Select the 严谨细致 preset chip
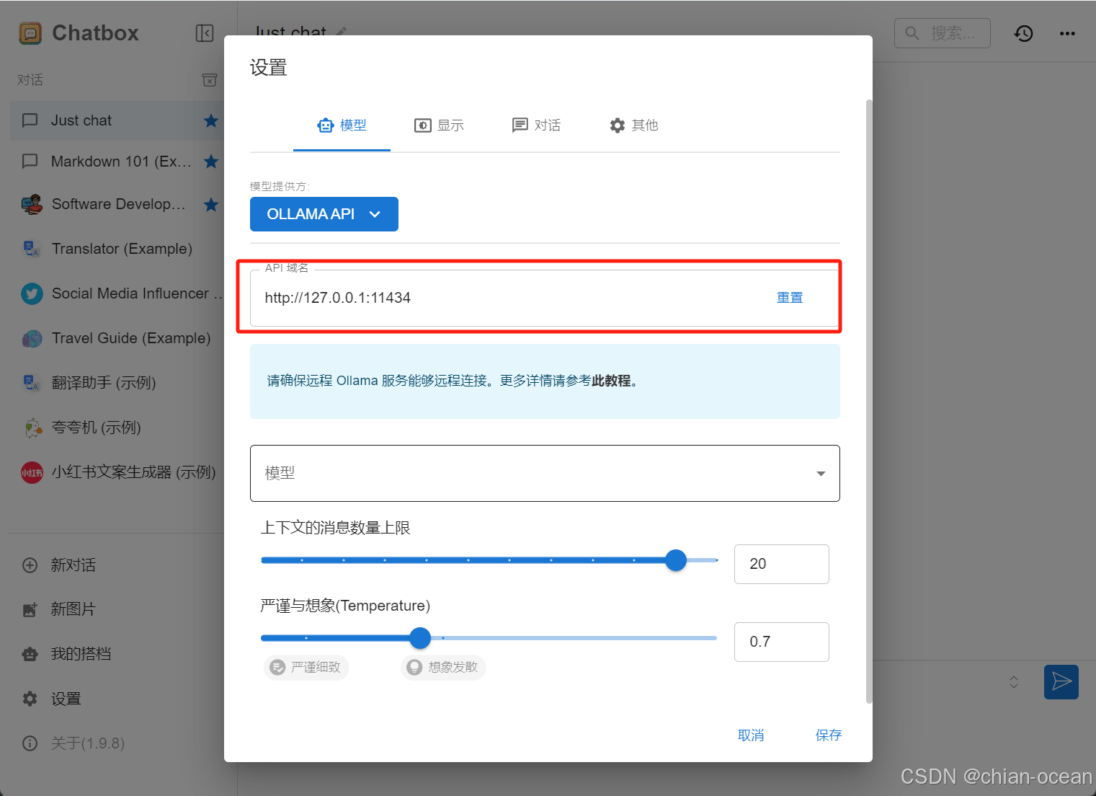This screenshot has height=796, width=1096. 306,668
